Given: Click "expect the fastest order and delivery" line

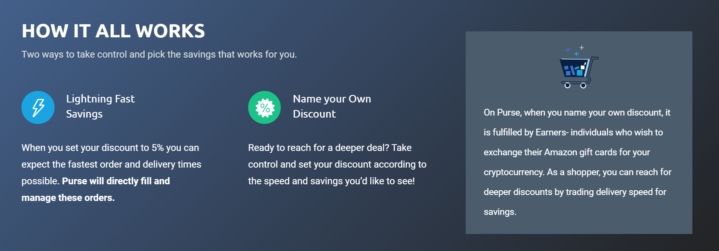Looking at the screenshot, I should (111, 164).
